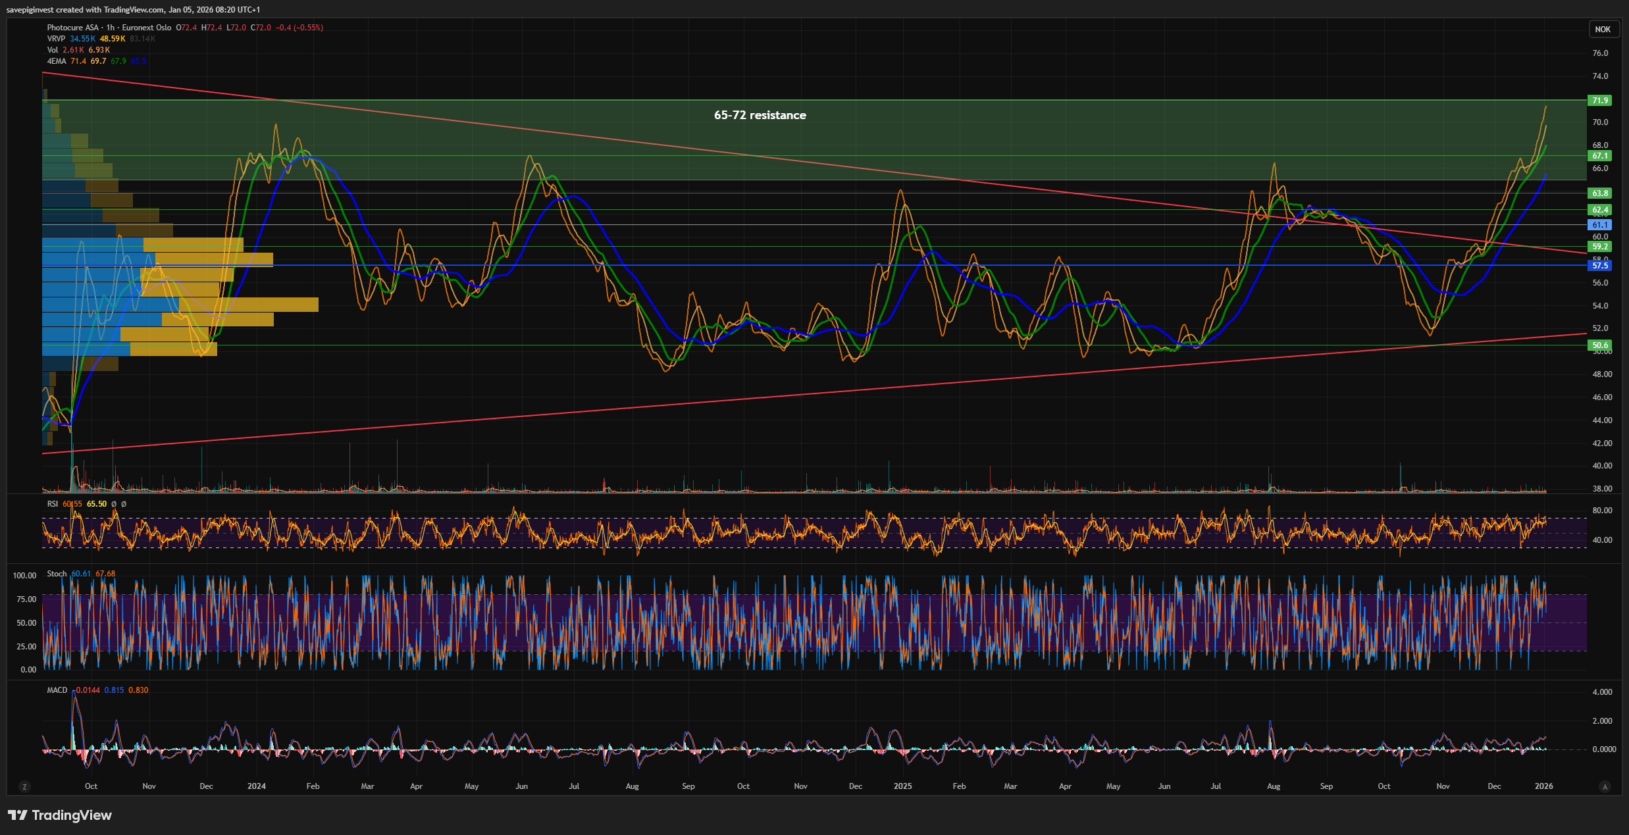Image resolution: width=1629 pixels, height=835 pixels.
Task: Select the Stoch indicator legend label
Action: (x=57, y=574)
